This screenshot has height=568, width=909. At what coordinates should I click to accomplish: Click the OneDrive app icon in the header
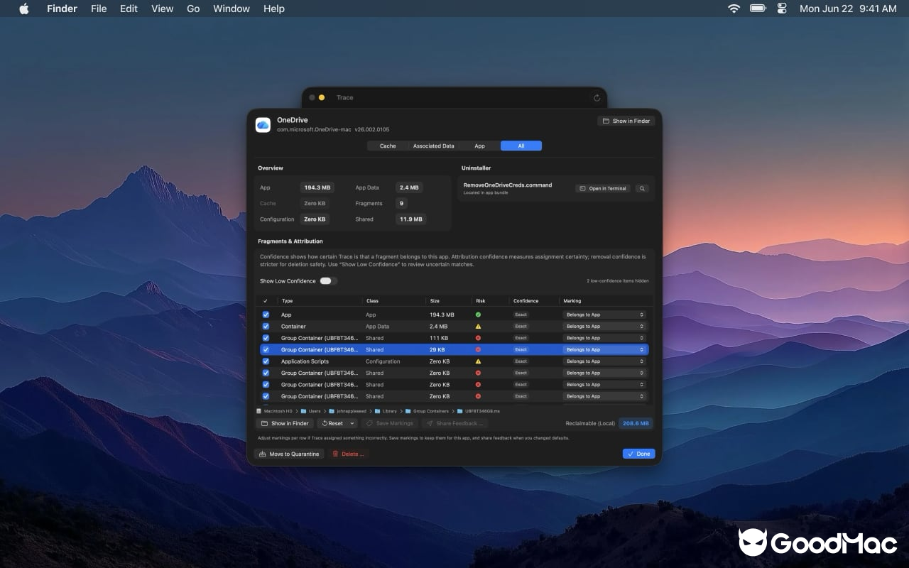(263, 125)
